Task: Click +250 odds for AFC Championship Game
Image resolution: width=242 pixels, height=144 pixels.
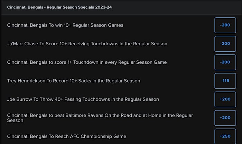Action: [225, 136]
